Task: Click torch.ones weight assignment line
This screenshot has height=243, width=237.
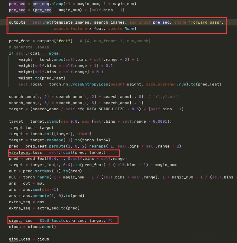Action: tap(78, 60)
